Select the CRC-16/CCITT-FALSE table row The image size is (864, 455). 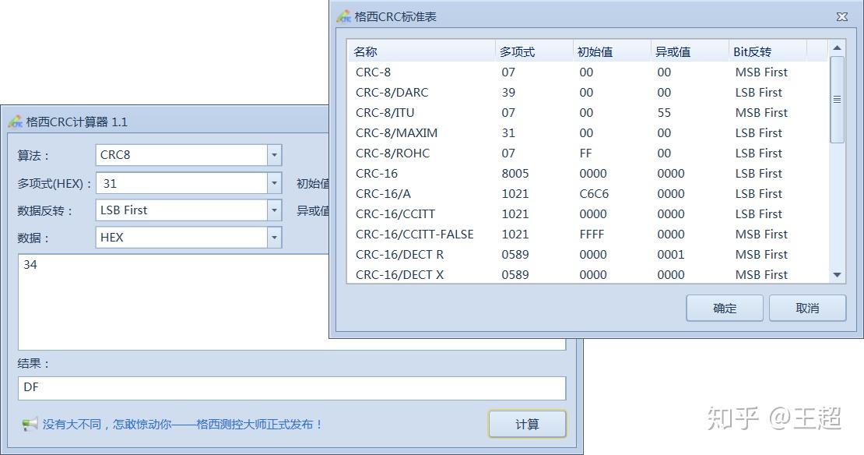[x=467, y=234]
